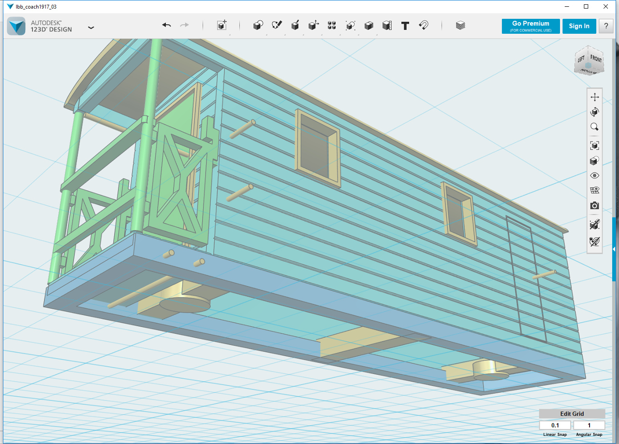Click the Go Premium button
The height and width of the screenshot is (444, 619).
531,26
